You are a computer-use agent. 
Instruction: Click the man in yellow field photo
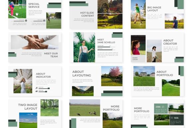click(174, 21)
